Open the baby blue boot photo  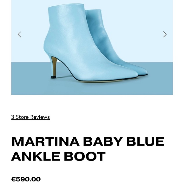click(92, 47)
